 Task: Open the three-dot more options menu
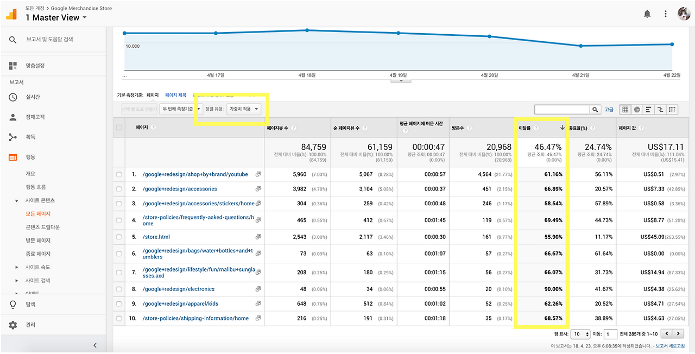[x=666, y=14]
